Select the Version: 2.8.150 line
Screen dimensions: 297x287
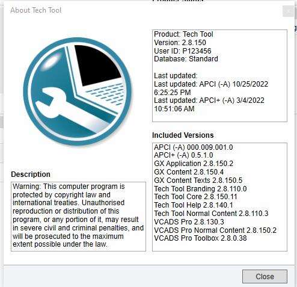180,43
